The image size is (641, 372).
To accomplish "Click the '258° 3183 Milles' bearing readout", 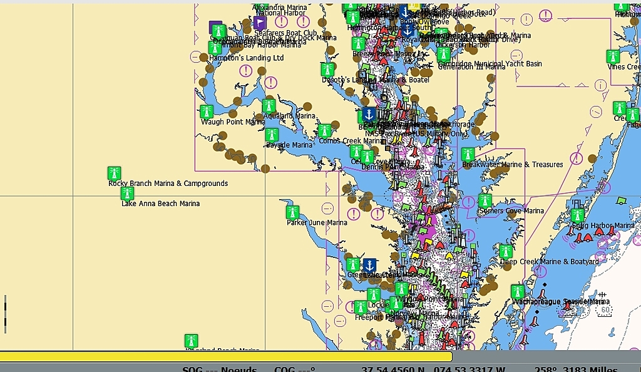I will click(x=576, y=369).
